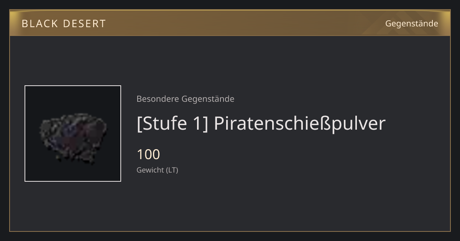Go to Gegenstände in the header
460x241 pixels.
tap(411, 24)
